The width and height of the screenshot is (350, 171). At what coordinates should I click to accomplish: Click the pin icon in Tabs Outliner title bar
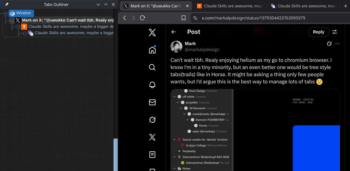[x=7, y=5]
